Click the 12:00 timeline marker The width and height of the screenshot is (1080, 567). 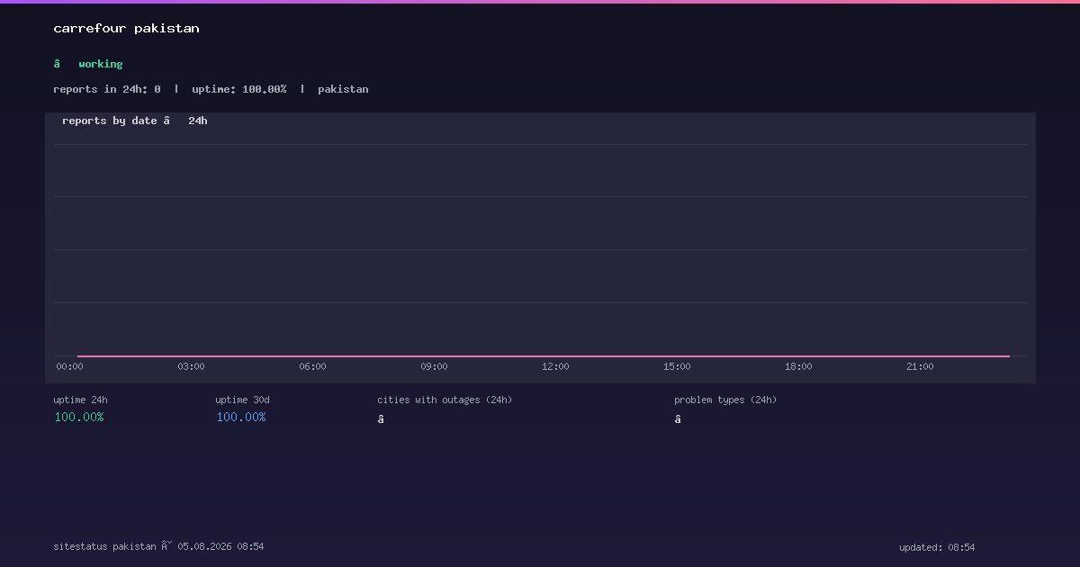[x=555, y=366]
